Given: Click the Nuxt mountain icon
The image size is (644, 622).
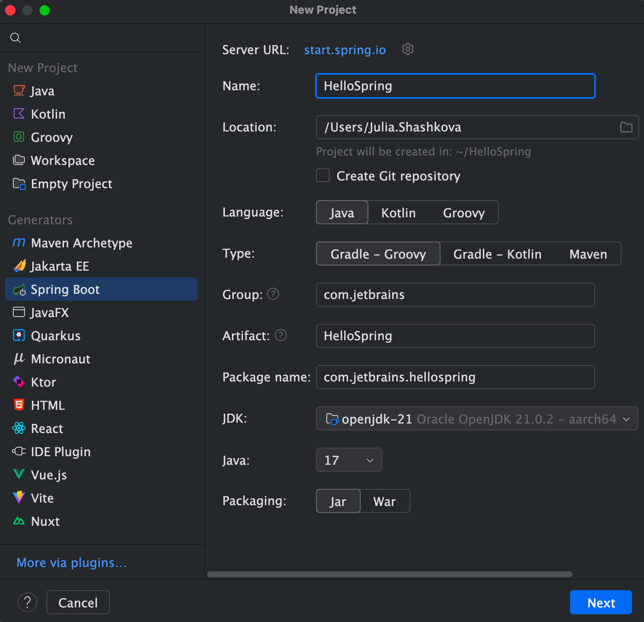Looking at the screenshot, I should pyautogui.click(x=19, y=521).
